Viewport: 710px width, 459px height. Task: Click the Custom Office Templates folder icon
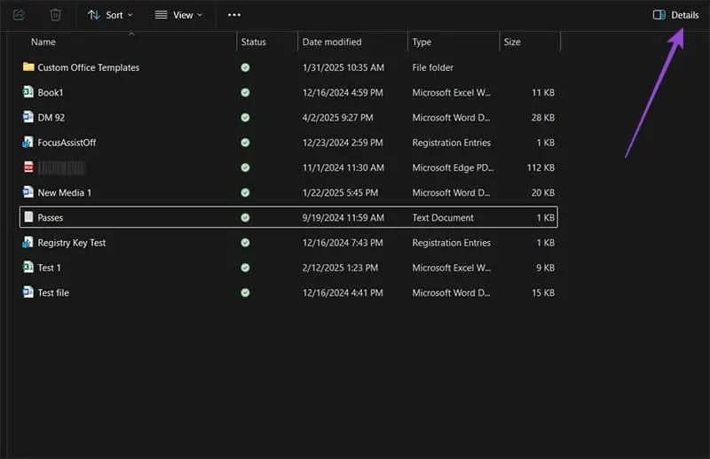(28, 67)
